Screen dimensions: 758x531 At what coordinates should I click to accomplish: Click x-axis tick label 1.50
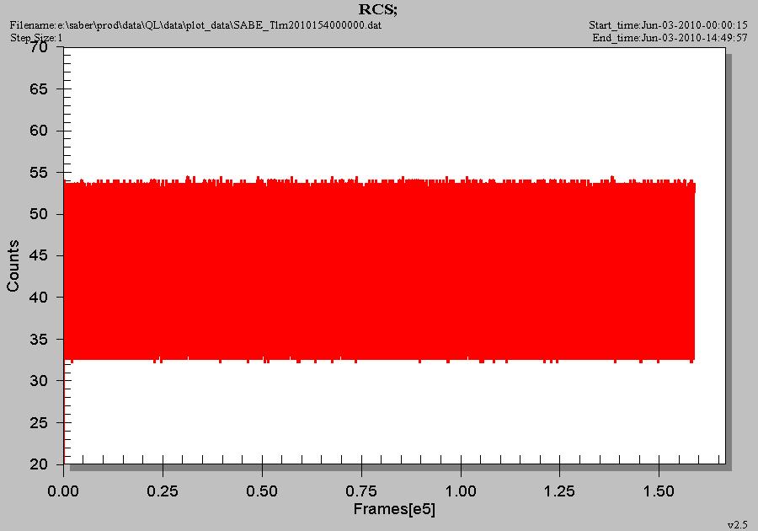[x=659, y=491]
